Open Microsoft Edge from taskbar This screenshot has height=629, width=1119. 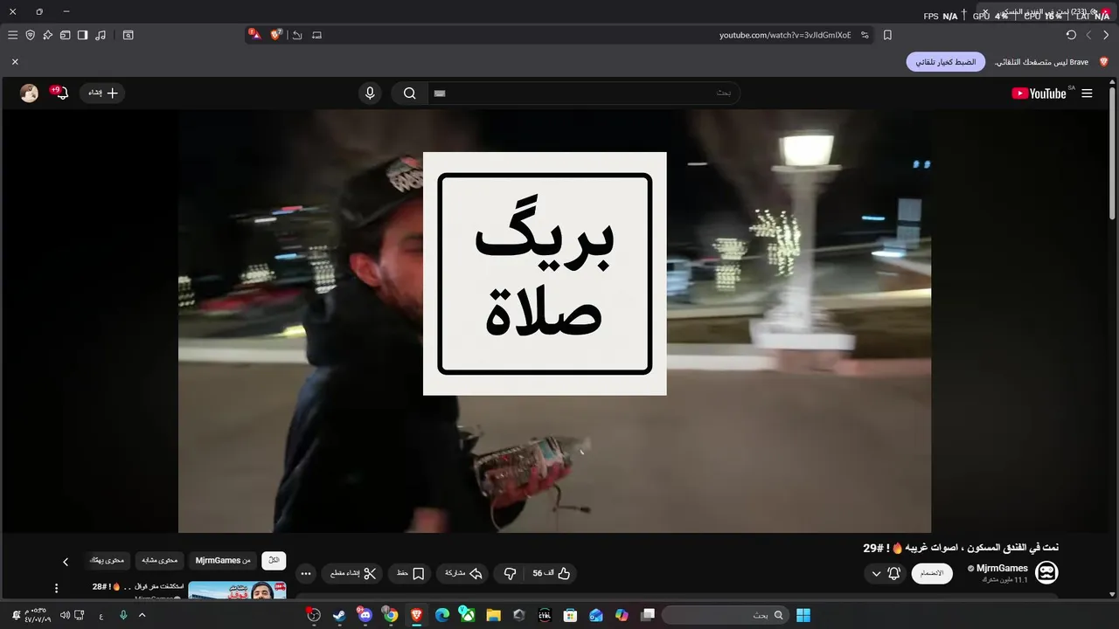(442, 615)
